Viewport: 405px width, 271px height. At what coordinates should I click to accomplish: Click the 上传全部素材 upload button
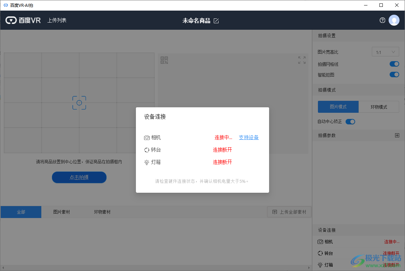[289, 212]
